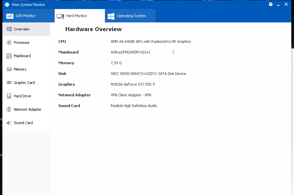294x195 pixels.
Task: Select the VPN Client Adapter - VPN value
Action: [131, 95]
